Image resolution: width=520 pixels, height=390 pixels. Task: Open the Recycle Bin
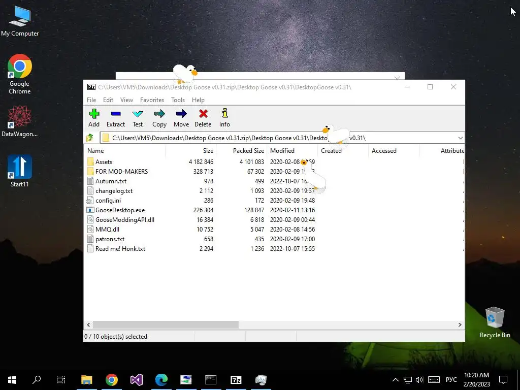pos(495,322)
